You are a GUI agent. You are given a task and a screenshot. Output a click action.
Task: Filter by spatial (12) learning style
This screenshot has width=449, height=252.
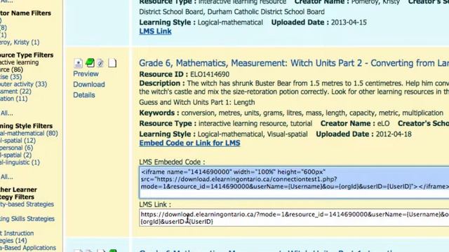(x=18, y=141)
